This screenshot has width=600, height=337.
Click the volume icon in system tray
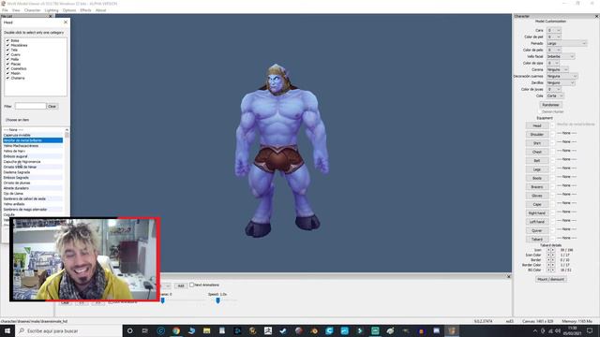coord(558,330)
